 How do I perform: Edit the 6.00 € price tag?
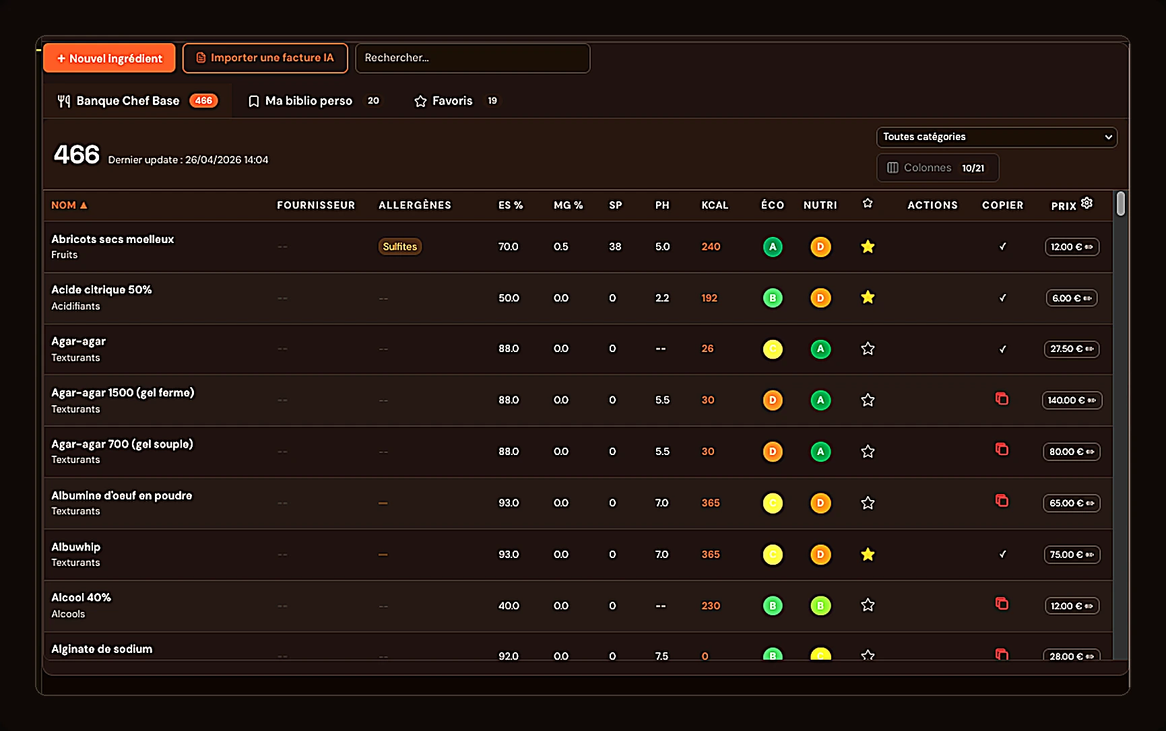(1072, 298)
